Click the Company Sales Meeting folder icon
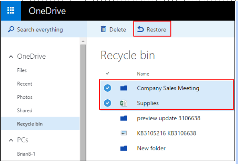238x164 pixels. pyautogui.click(x=124, y=88)
